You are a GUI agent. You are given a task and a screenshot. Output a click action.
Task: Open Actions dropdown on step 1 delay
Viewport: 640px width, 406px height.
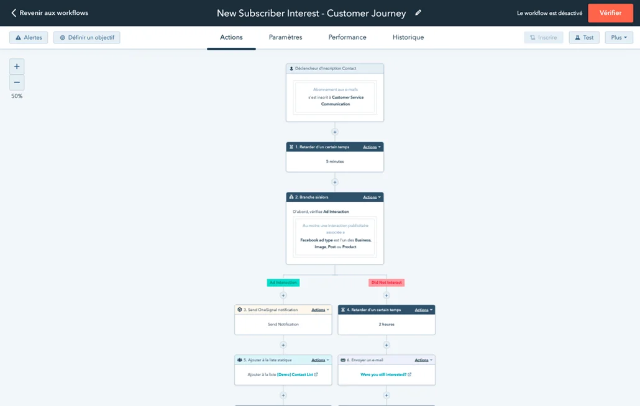coord(372,147)
